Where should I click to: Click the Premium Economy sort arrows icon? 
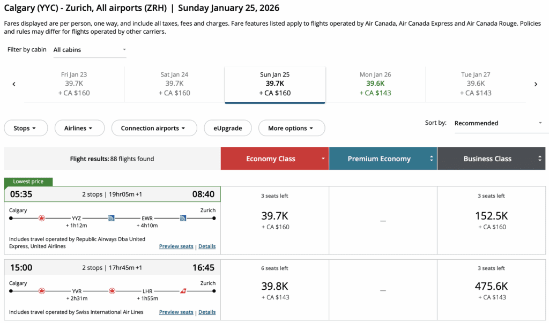point(432,159)
